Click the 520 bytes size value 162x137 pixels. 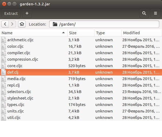(77, 66)
